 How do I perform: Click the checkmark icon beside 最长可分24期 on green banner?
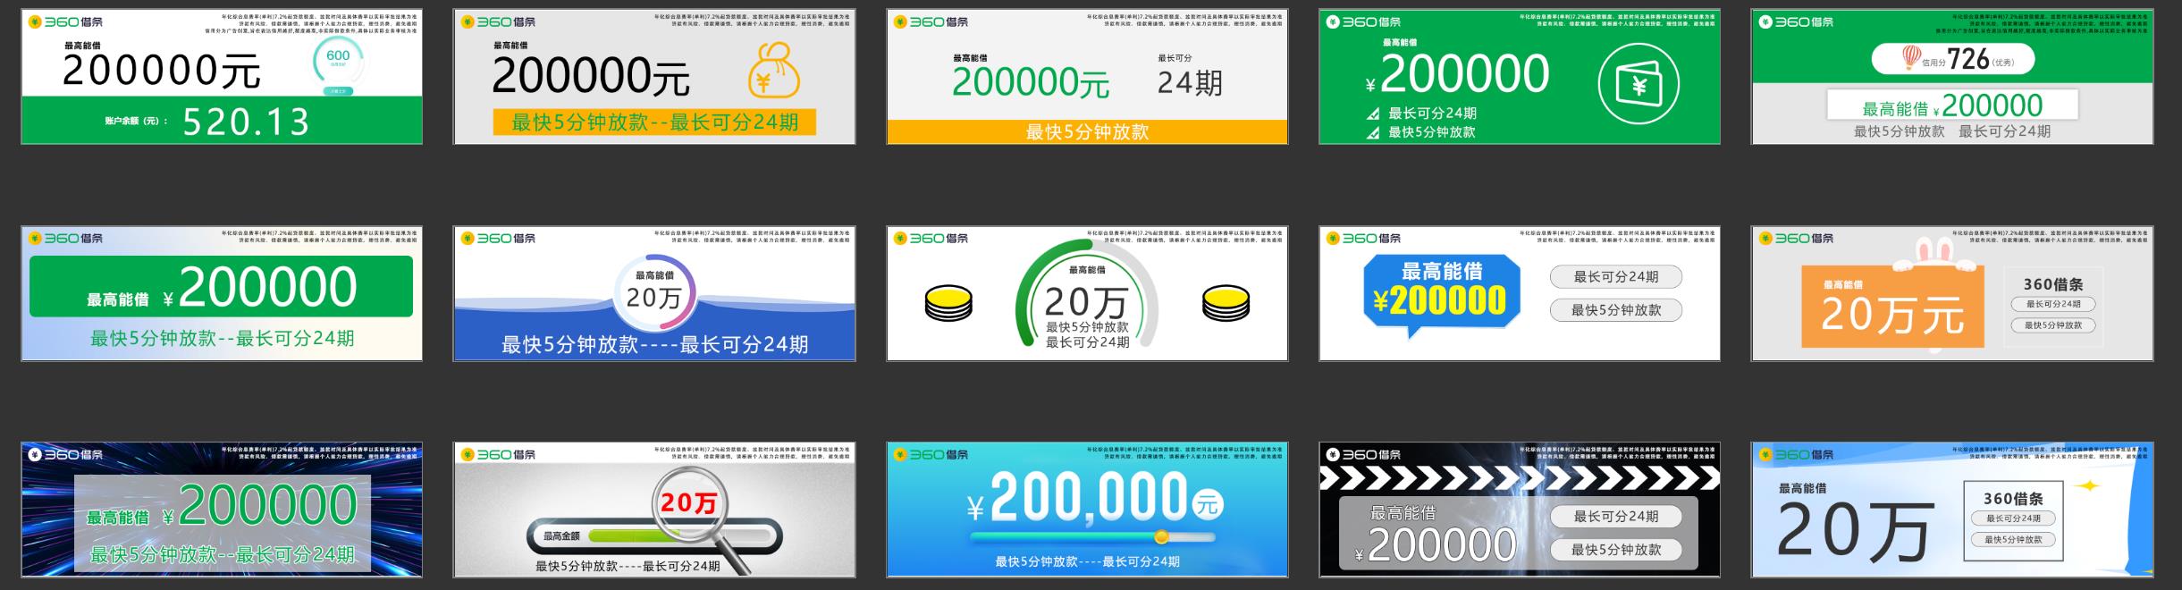pyautogui.click(x=1372, y=114)
